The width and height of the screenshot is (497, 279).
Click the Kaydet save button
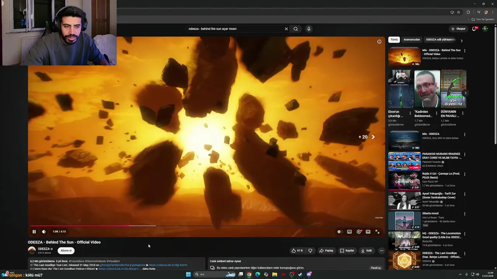click(347, 251)
